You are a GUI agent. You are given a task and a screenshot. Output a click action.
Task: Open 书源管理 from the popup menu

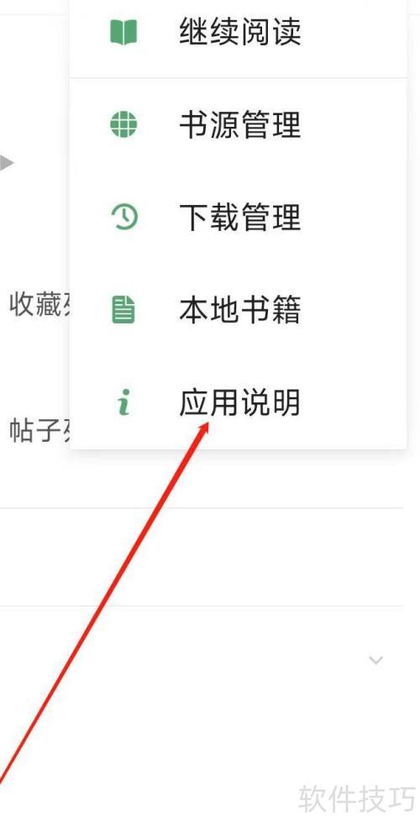click(x=240, y=125)
